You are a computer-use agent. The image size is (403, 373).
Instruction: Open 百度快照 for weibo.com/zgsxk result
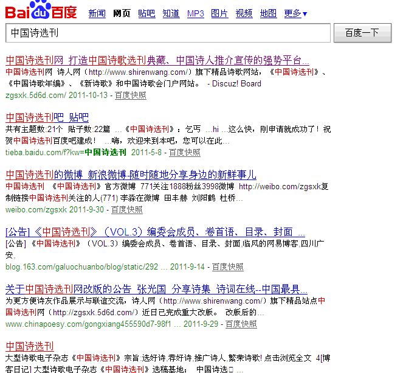click(x=126, y=209)
